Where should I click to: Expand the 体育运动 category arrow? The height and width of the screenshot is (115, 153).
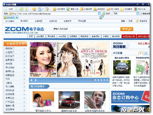[x=24, y=98]
